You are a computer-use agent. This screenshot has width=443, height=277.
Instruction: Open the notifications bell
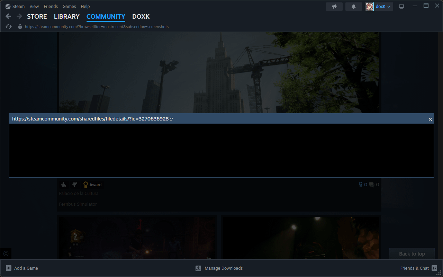[x=353, y=7]
